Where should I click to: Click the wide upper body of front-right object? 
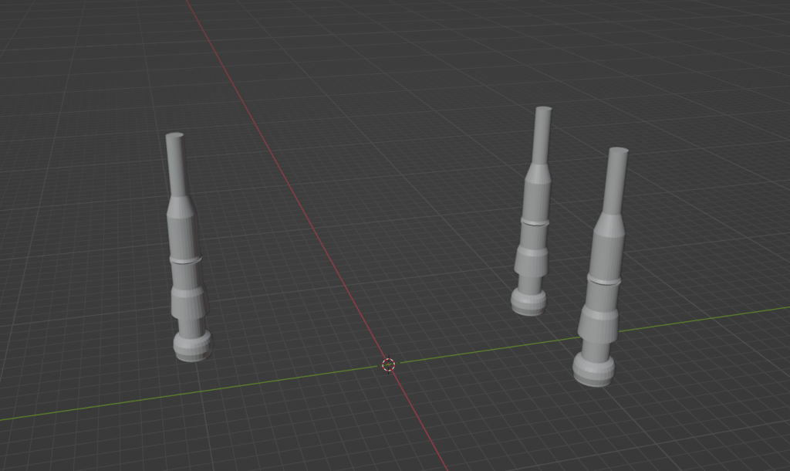(x=608, y=253)
